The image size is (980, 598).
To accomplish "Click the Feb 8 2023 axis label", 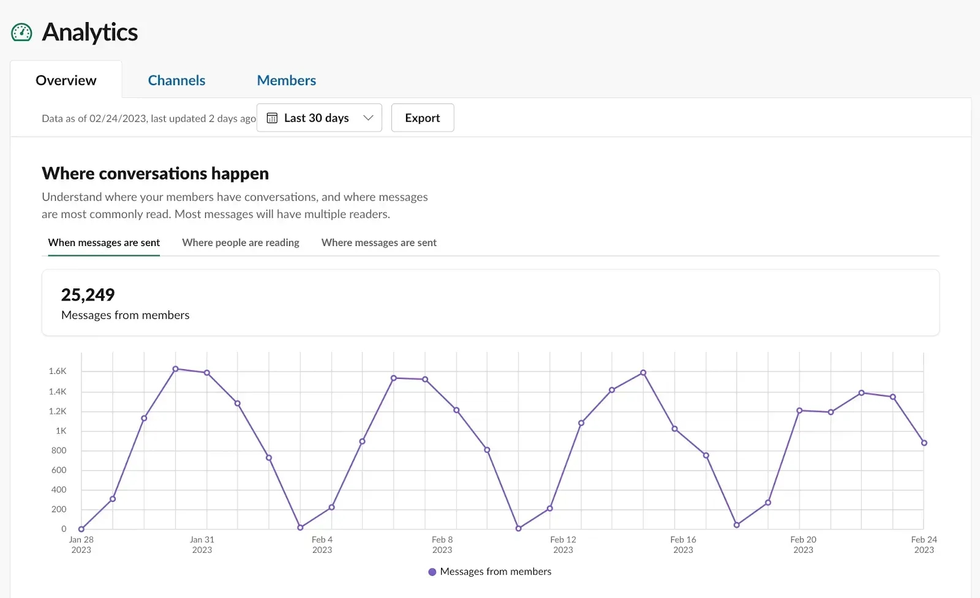I will (x=442, y=545).
